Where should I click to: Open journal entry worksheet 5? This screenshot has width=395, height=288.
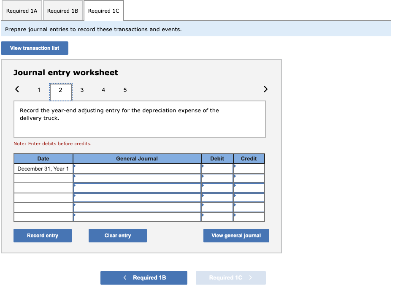coord(125,90)
